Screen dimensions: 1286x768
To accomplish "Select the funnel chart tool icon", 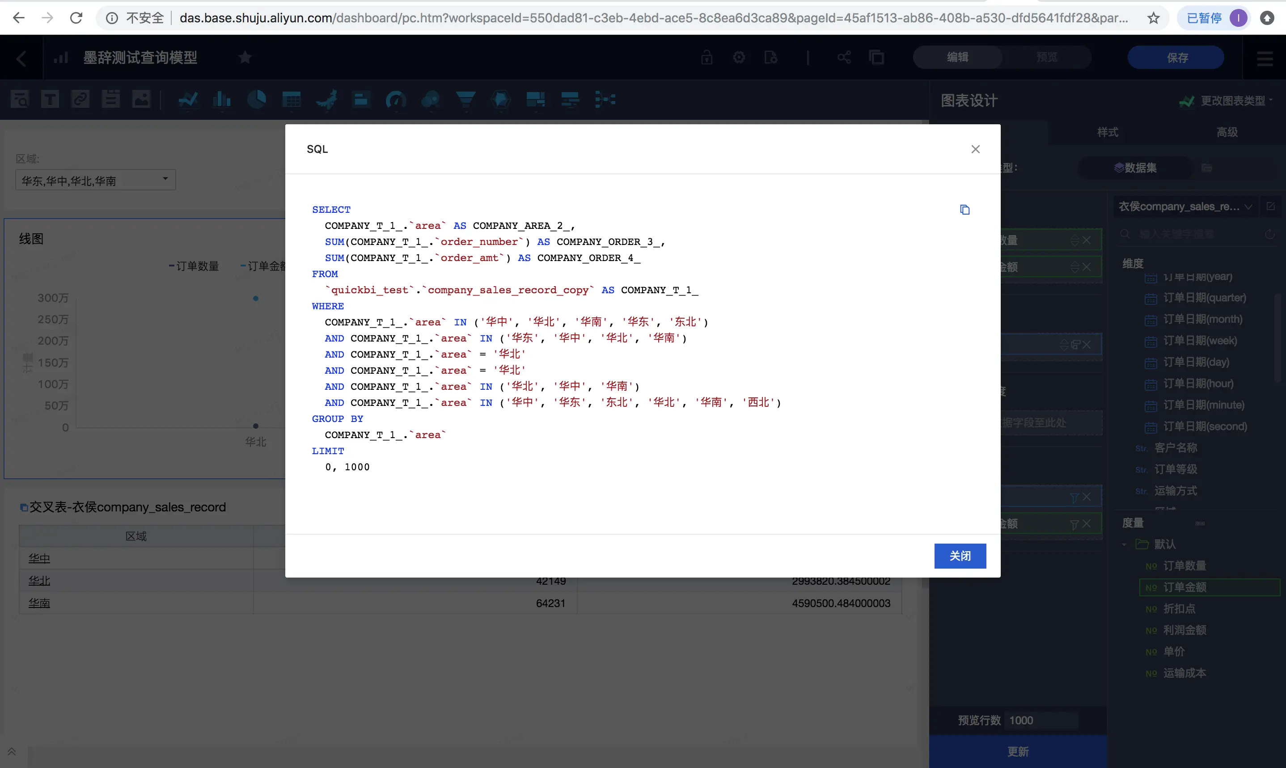I will 466,99.
